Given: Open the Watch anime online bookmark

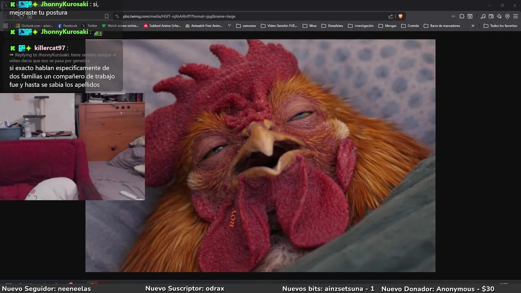Looking at the screenshot, I should point(120,26).
